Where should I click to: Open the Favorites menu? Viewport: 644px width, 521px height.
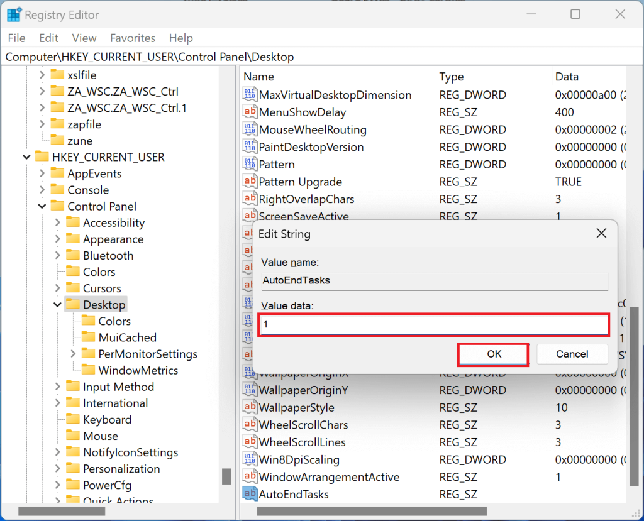132,38
